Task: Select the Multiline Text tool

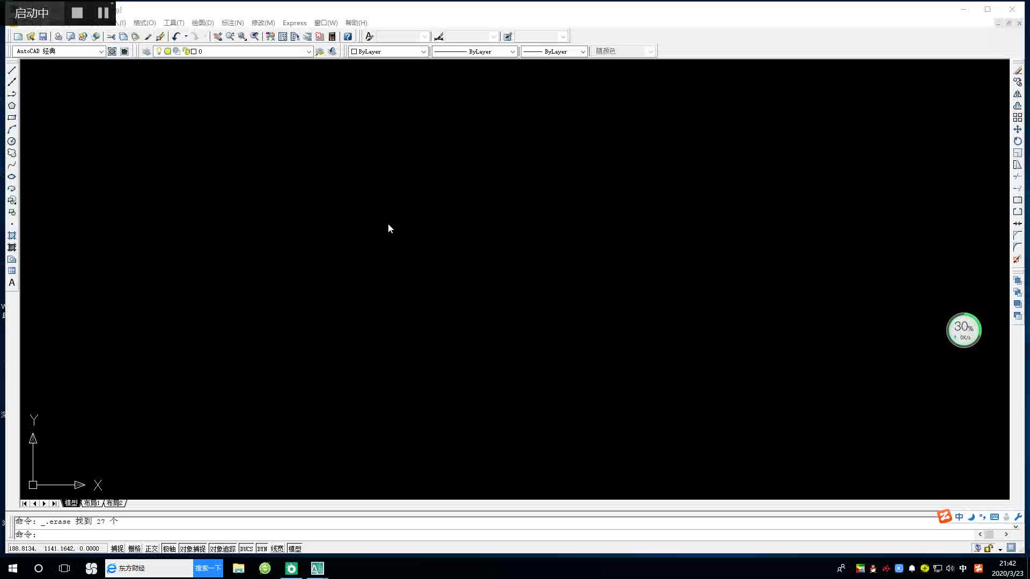Action: [12, 283]
